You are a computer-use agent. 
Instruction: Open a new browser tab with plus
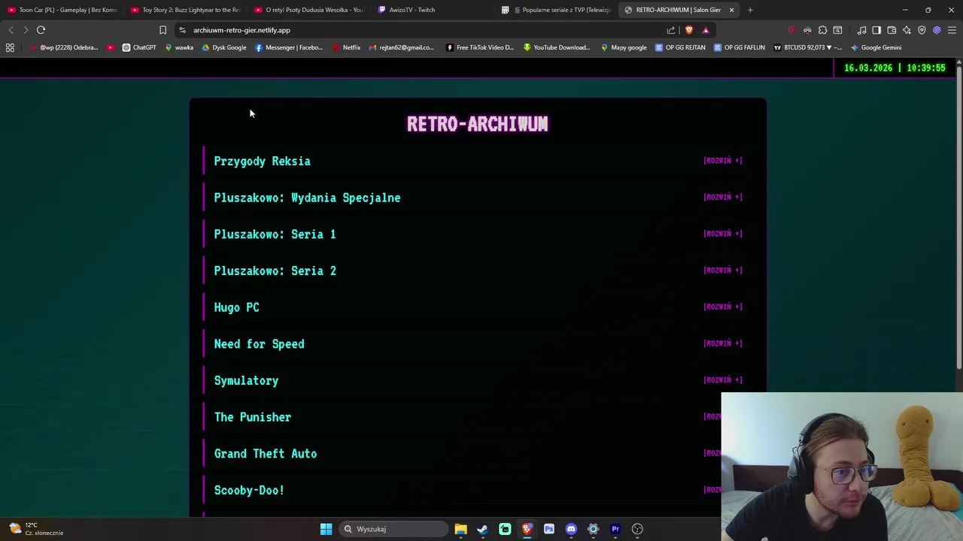[750, 10]
